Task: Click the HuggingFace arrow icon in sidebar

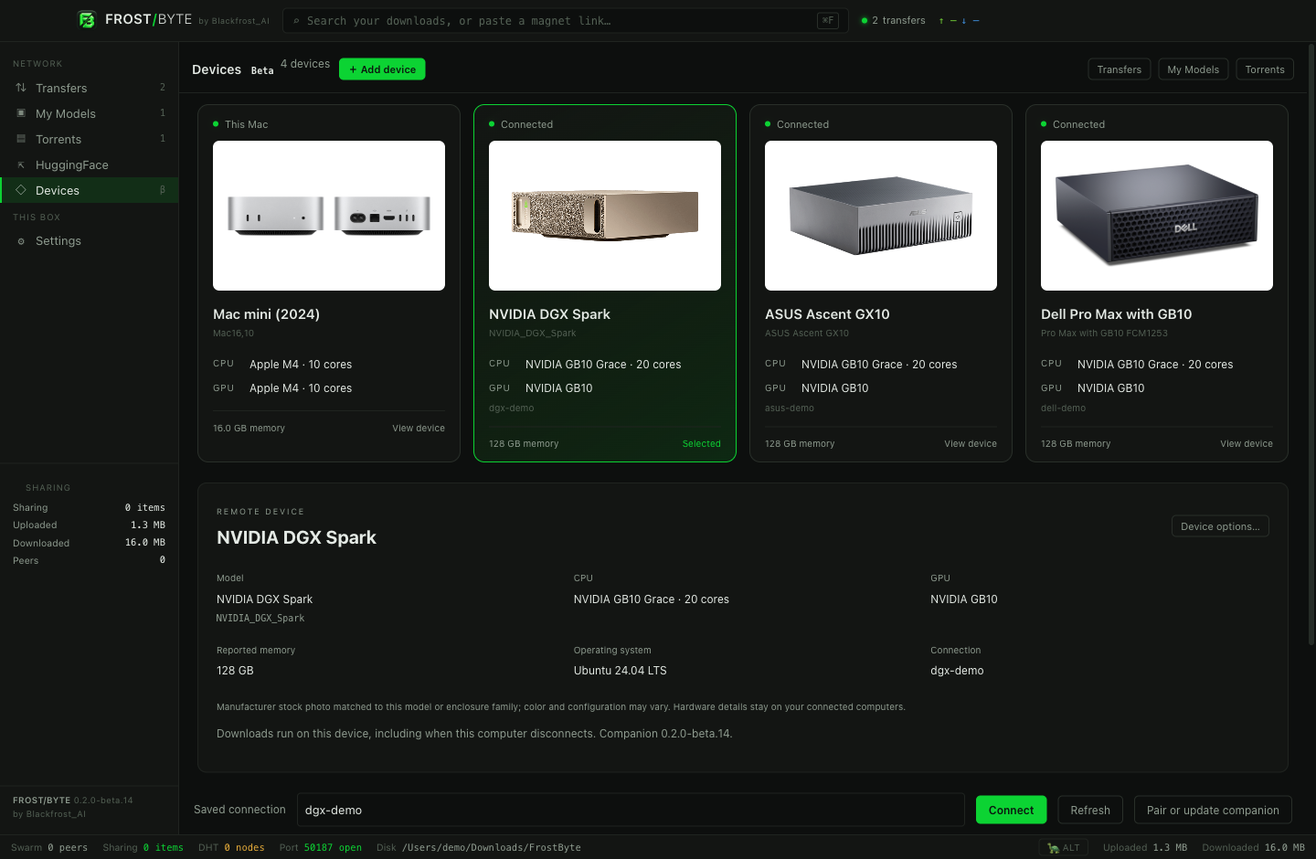Action: pyautogui.click(x=21, y=164)
